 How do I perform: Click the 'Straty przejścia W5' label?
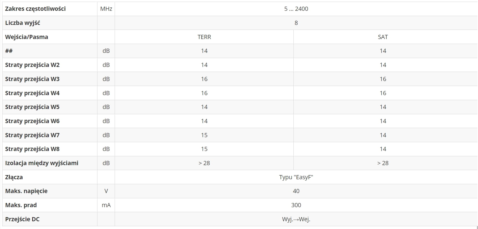pos(32,107)
